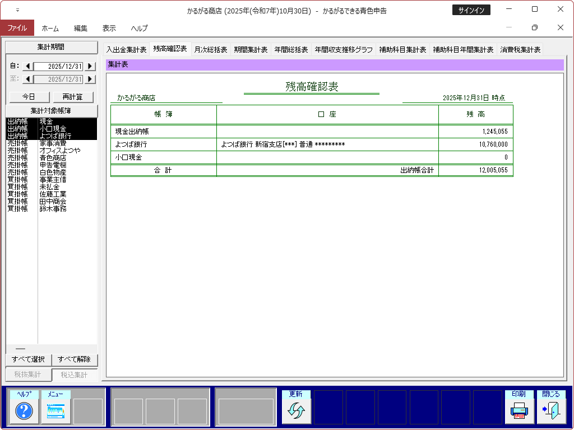The height and width of the screenshot is (430, 574).
Task: Click the サインイン button in title bar
Action: click(471, 10)
